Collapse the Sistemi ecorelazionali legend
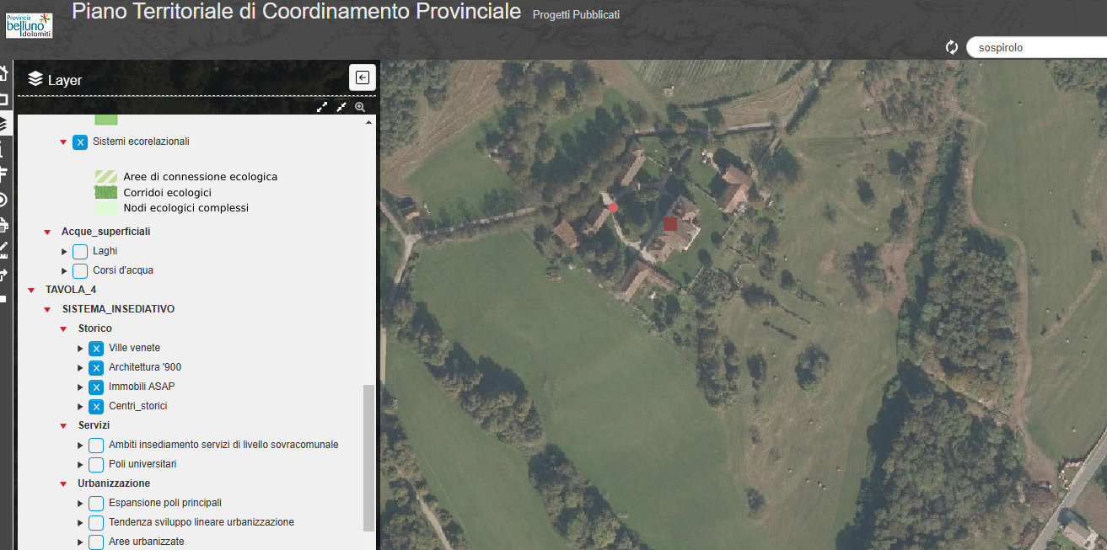The image size is (1107, 550). 63,142
